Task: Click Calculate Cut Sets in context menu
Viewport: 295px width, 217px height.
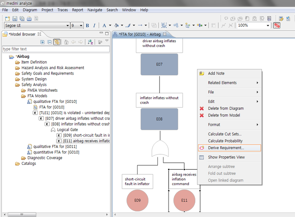Action: (224, 134)
